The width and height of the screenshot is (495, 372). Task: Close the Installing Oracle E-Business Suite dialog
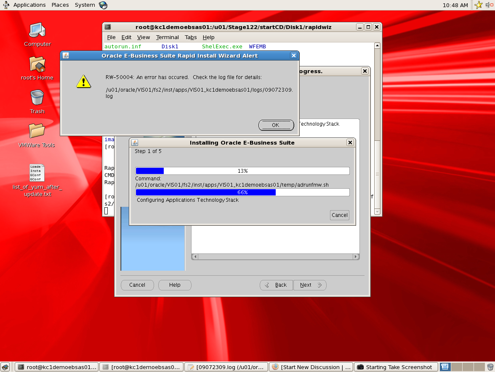pyautogui.click(x=350, y=142)
